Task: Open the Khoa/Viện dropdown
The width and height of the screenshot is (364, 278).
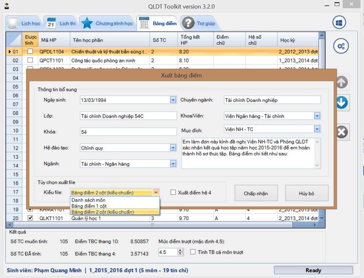Action: [x=317, y=116]
